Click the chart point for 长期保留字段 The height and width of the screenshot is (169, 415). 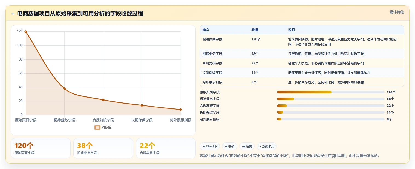coord(142,105)
